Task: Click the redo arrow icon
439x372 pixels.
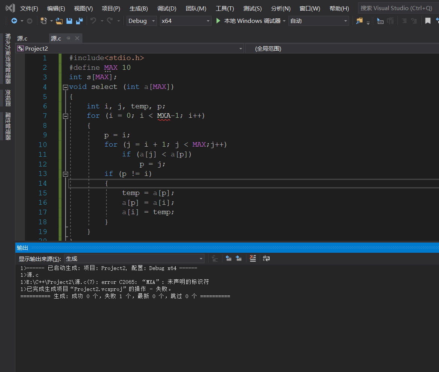Action: 110,21
